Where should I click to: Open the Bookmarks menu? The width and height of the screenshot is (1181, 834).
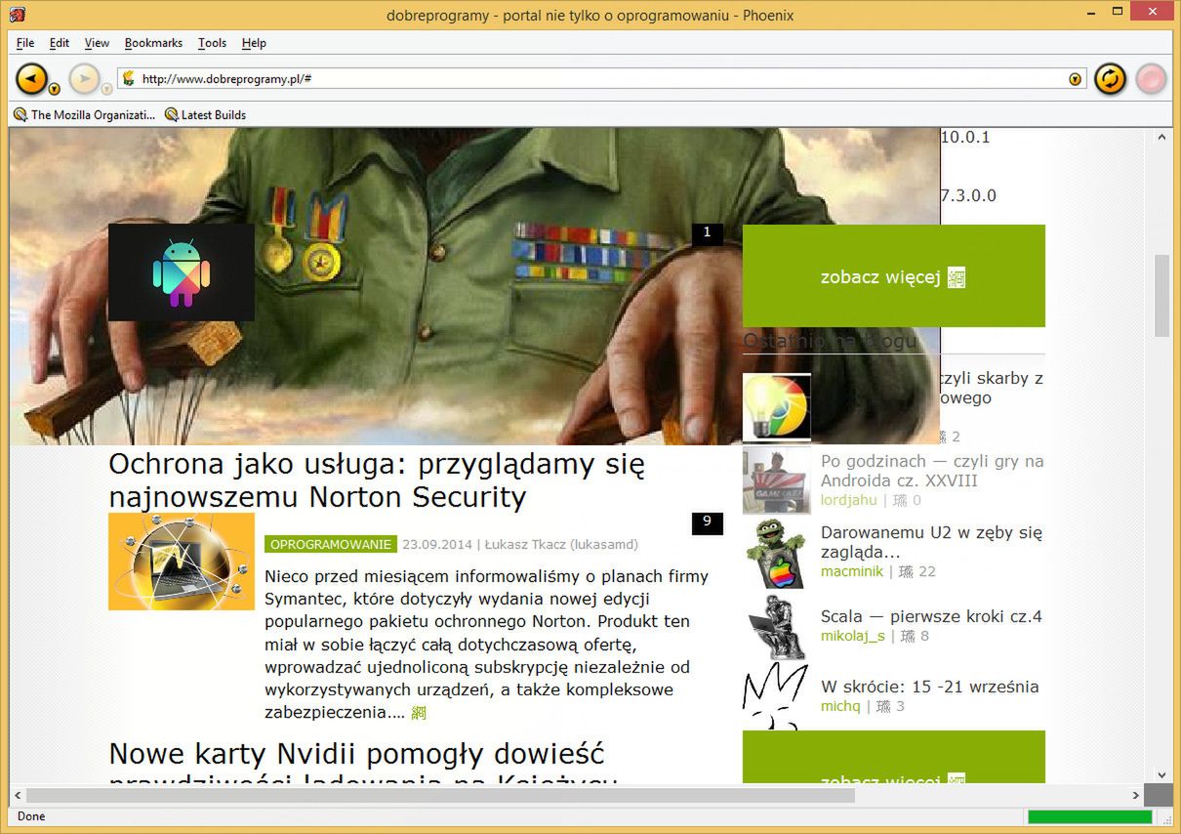point(153,43)
